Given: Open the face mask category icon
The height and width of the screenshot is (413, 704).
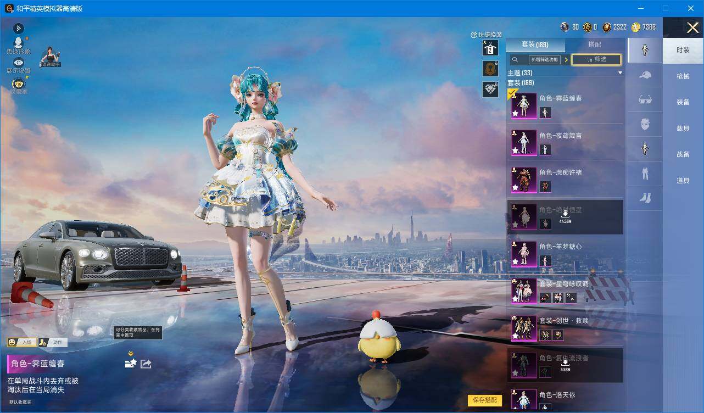Looking at the screenshot, I should click(645, 124).
